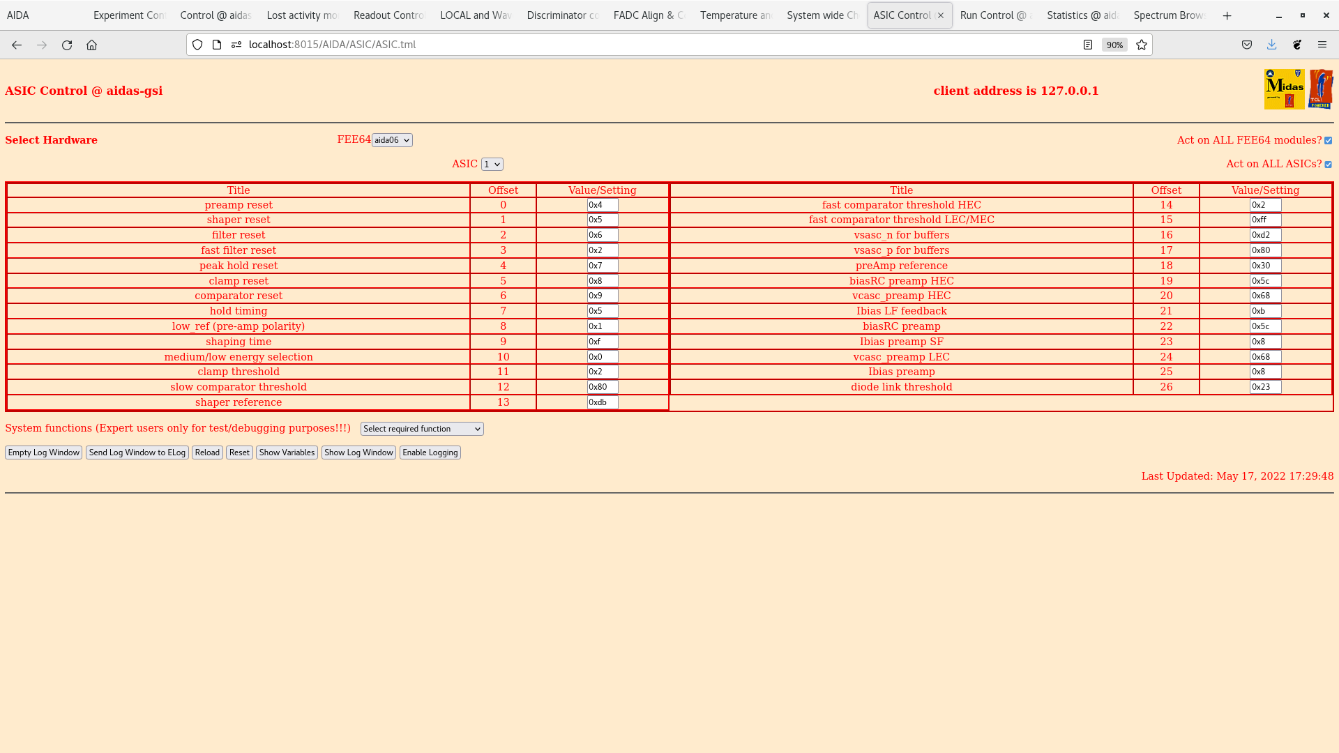This screenshot has width=1339, height=753.
Task: Uncheck Act on ALL ASICs checkbox
Action: point(1328,165)
